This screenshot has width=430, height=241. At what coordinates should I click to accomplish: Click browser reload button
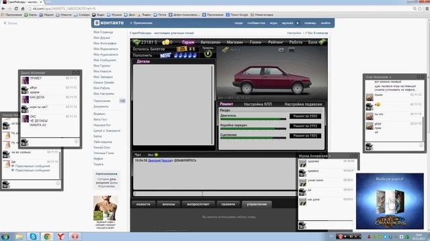click(16, 9)
